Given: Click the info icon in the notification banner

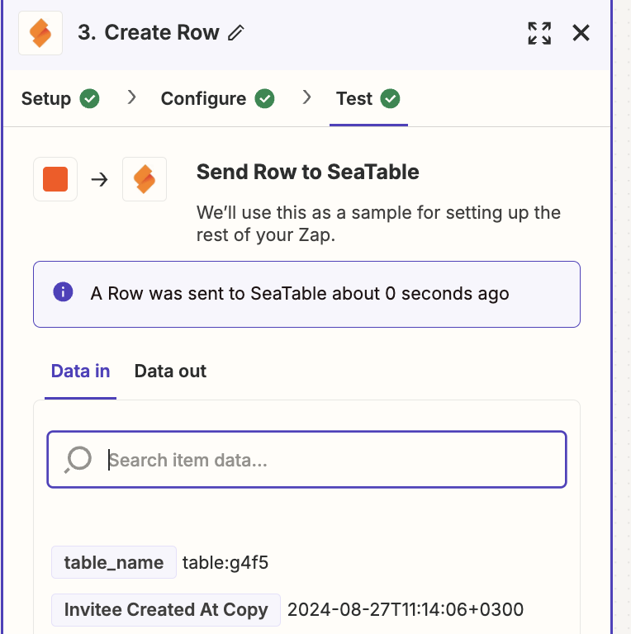Looking at the screenshot, I should point(63,292).
